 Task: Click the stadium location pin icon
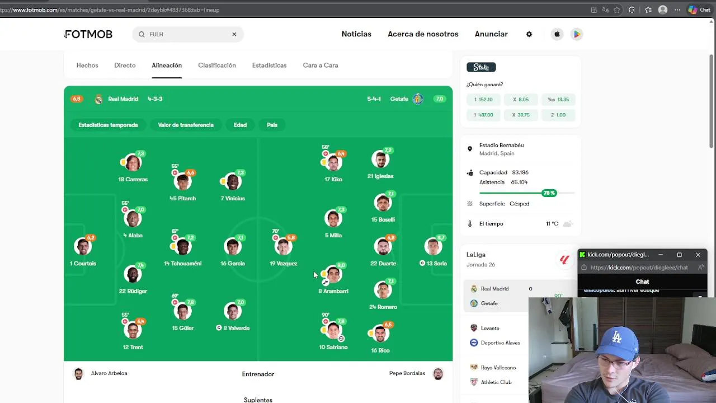coord(470,149)
